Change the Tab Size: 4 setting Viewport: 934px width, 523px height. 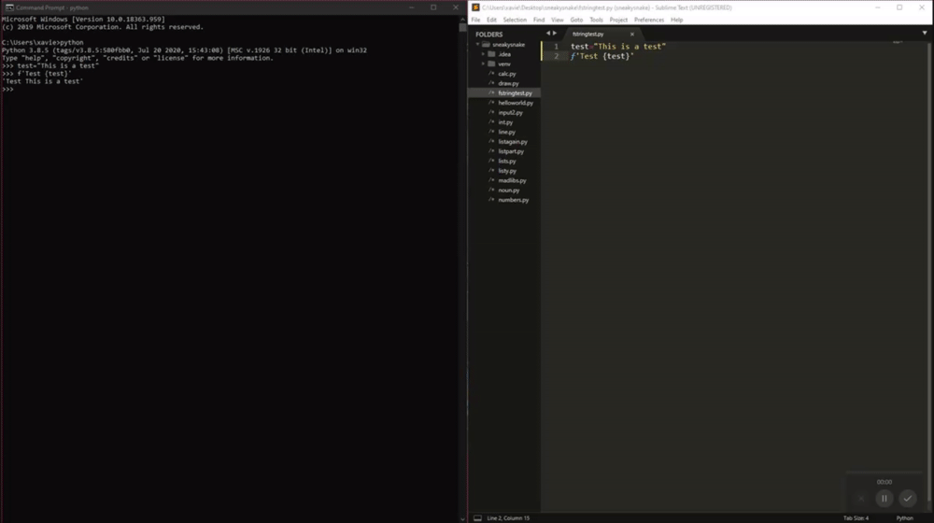856,517
